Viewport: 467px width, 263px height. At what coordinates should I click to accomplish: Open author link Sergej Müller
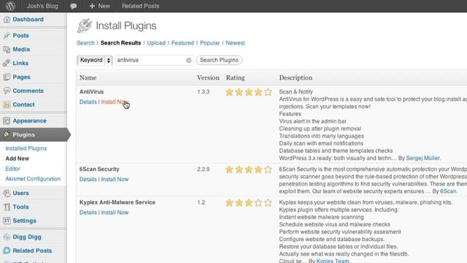(x=423, y=159)
